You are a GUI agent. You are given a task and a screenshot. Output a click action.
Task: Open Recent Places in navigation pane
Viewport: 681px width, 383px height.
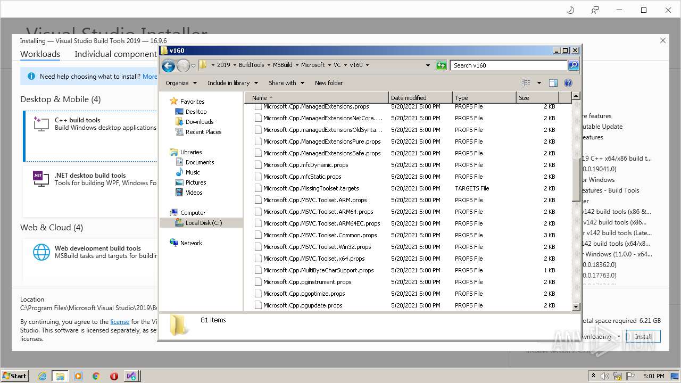[x=203, y=132]
